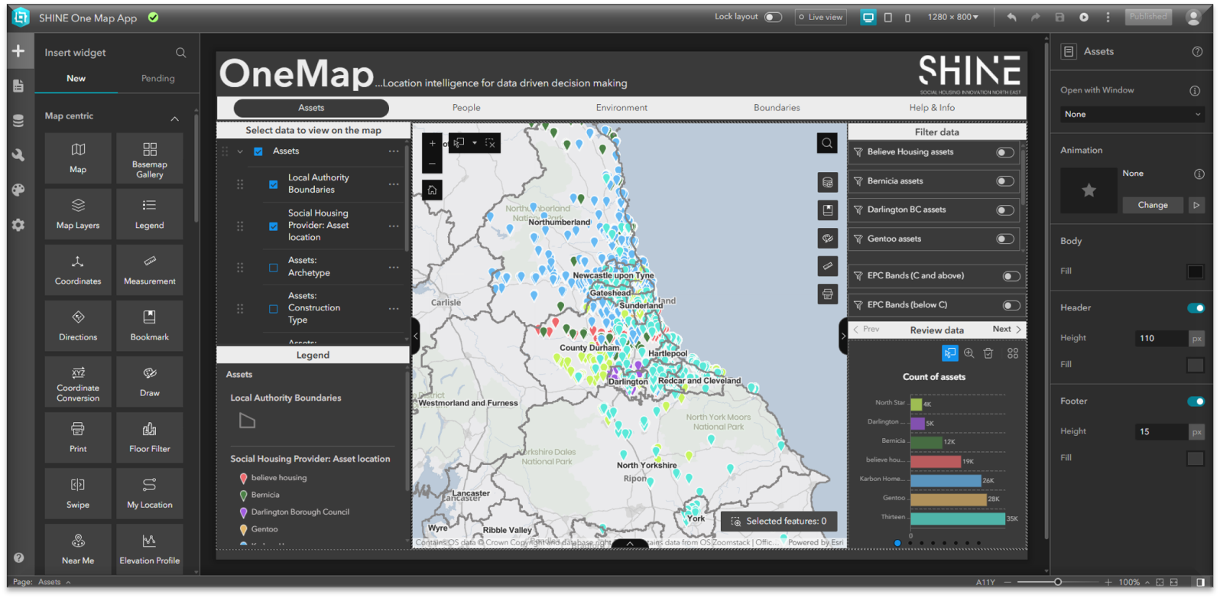Open the Page Assets selector

click(x=54, y=583)
